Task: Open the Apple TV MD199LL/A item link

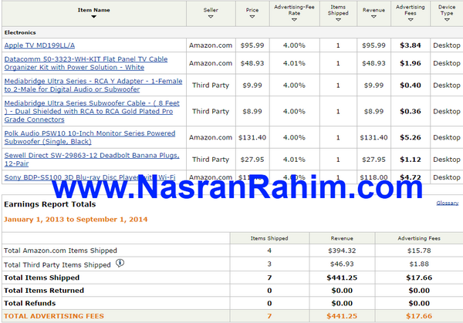Action: [39, 45]
